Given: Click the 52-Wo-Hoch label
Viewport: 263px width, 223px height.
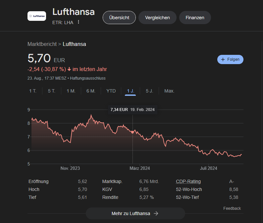Looking at the screenshot, I should 189,189.
